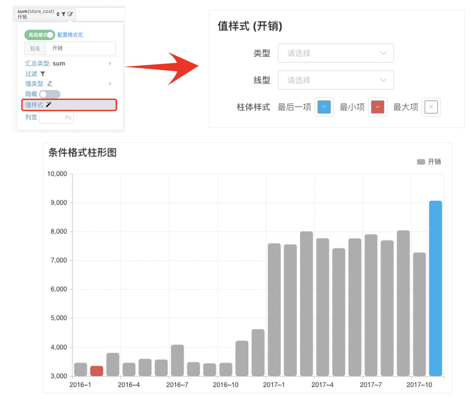476x399 pixels.
Task: Click the pencil icon next to 值类型
Action: pos(50,84)
